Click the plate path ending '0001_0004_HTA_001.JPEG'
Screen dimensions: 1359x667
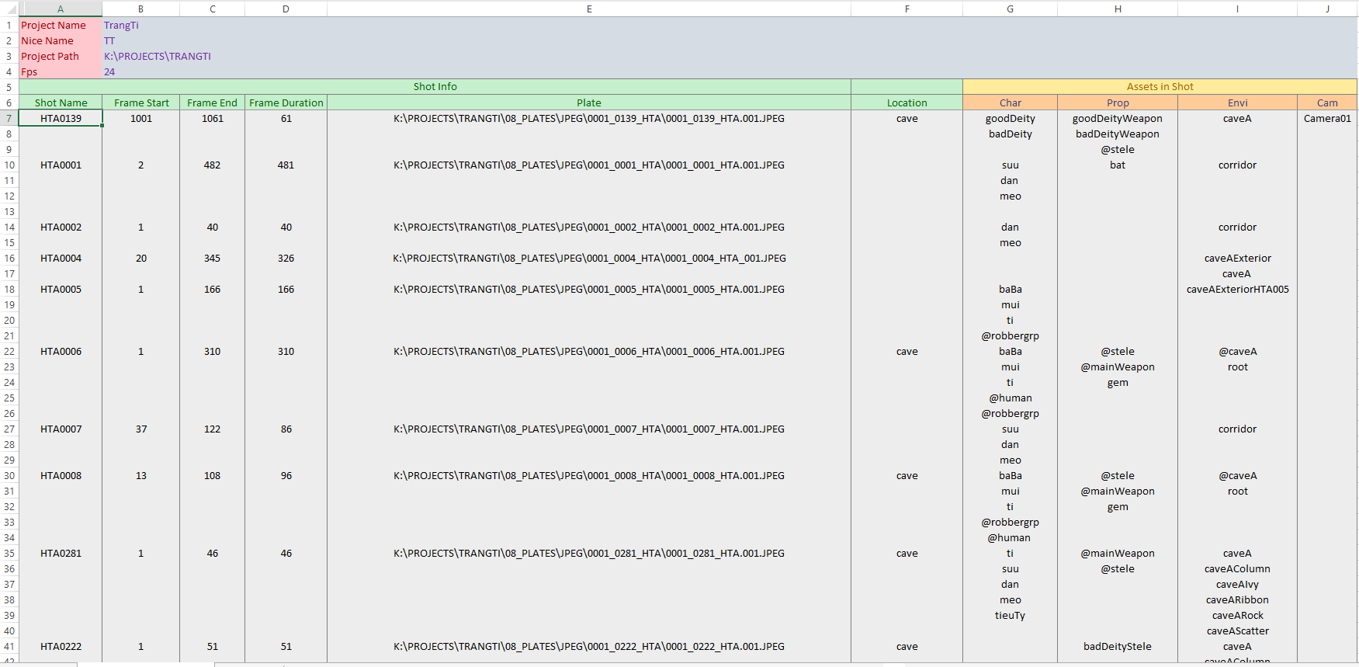tap(589, 258)
